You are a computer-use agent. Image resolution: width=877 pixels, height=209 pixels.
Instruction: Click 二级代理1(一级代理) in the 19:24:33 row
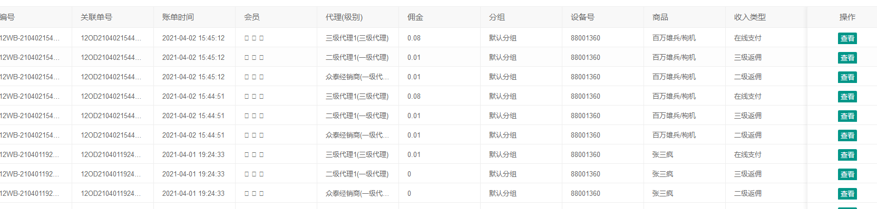[x=357, y=174]
